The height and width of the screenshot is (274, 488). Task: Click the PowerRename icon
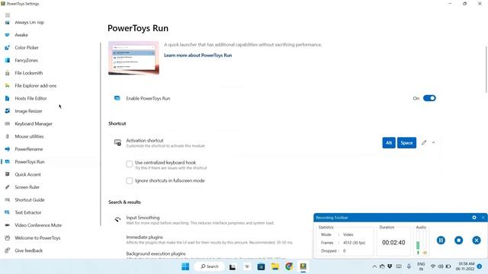8,149
